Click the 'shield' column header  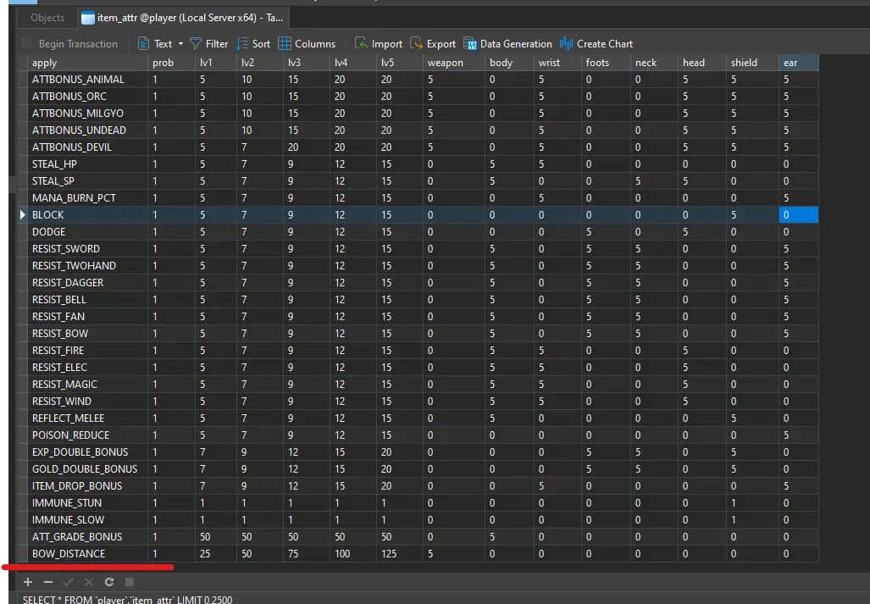coord(752,63)
